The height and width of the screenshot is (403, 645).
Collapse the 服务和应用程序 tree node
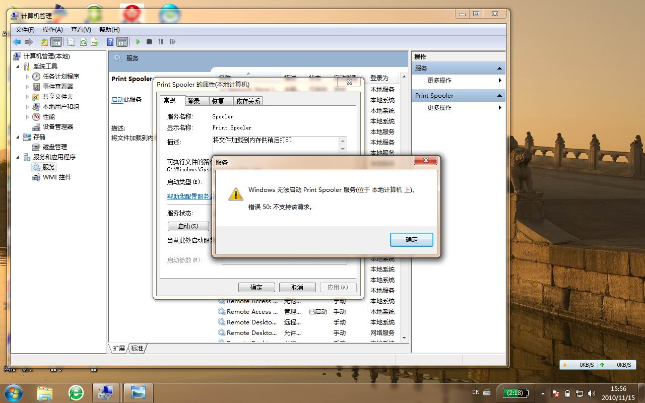click(x=18, y=157)
